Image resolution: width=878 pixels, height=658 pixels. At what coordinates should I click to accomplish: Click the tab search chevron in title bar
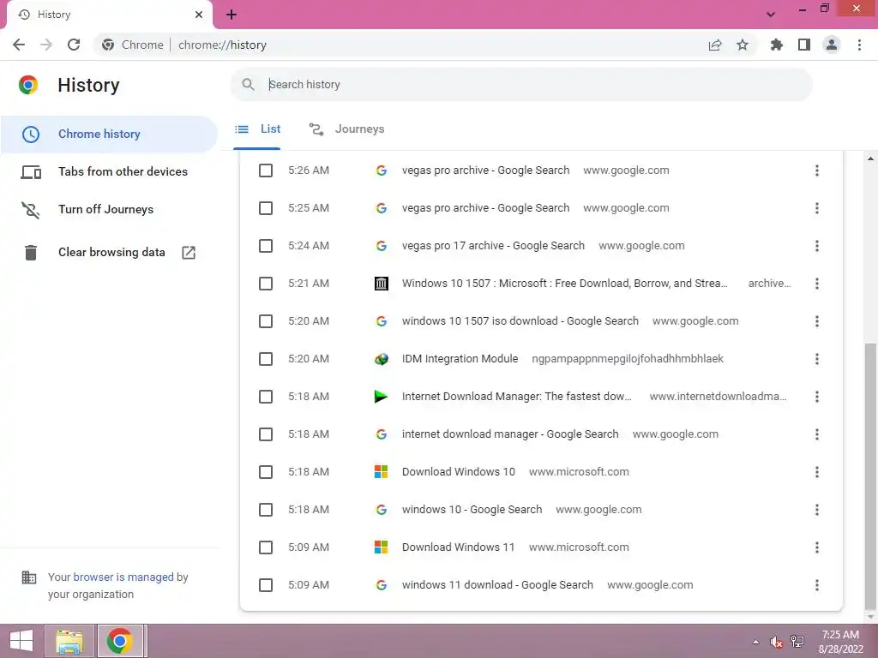[x=771, y=15]
